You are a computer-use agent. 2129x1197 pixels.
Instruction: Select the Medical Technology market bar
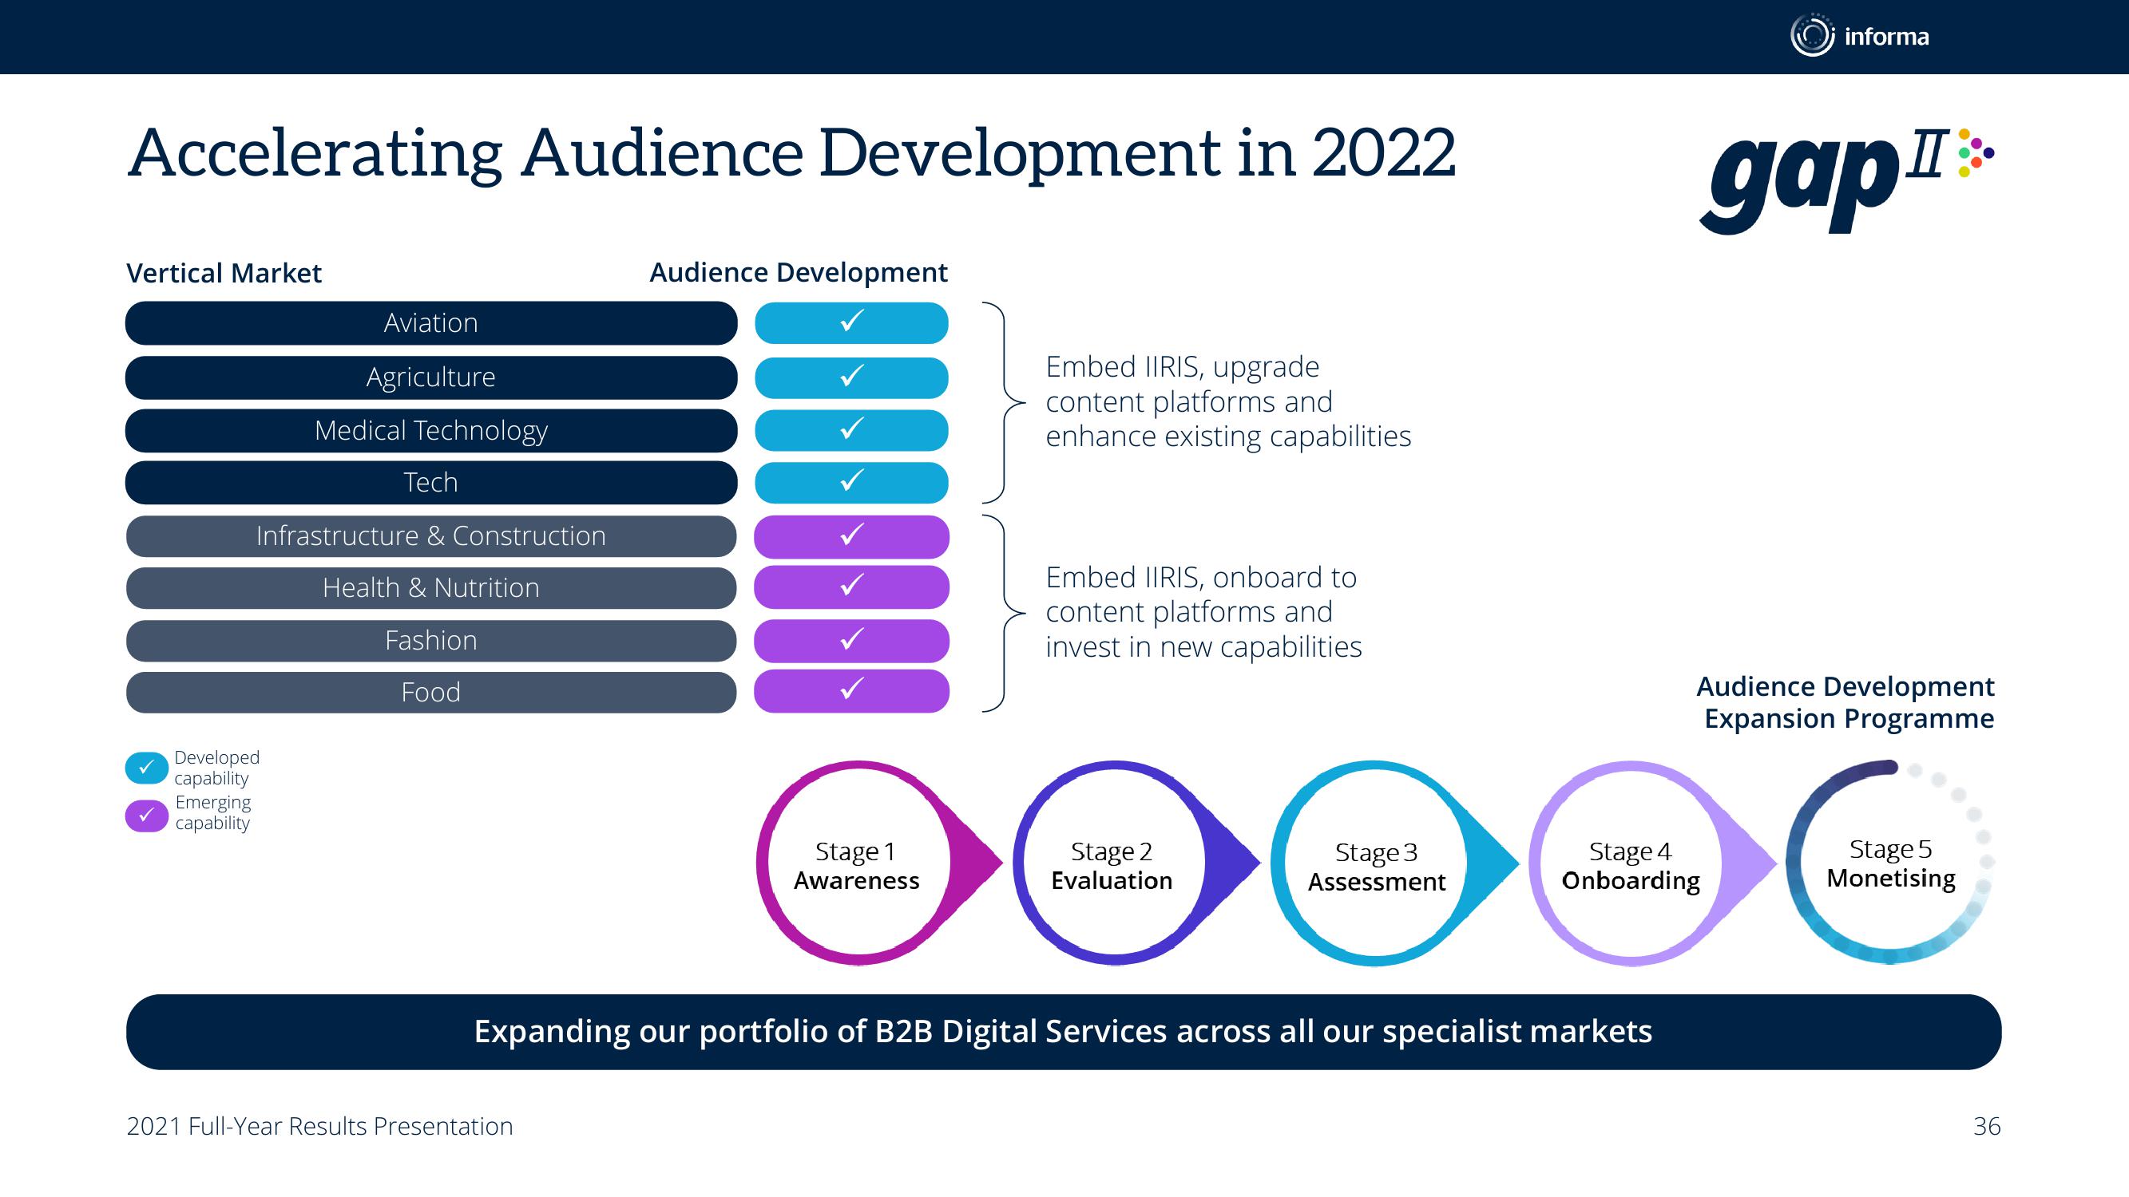click(431, 430)
